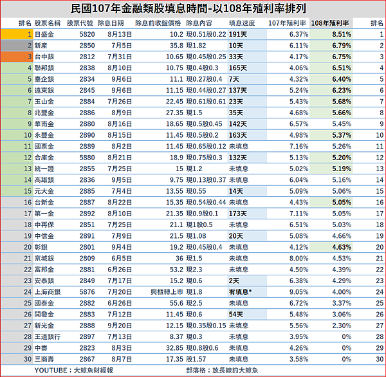
Task: Select the 除息前收盤價格 column header
Action: click(x=158, y=23)
